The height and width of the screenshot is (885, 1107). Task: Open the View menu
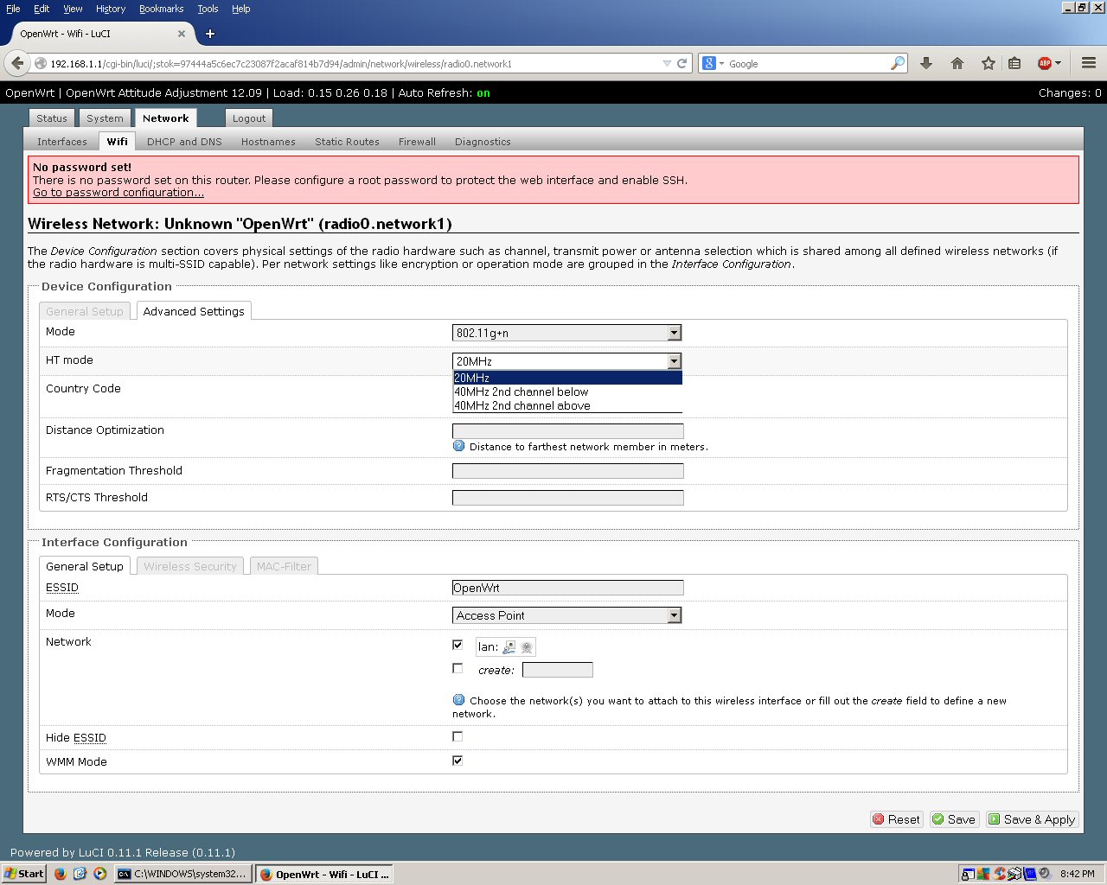74,9
